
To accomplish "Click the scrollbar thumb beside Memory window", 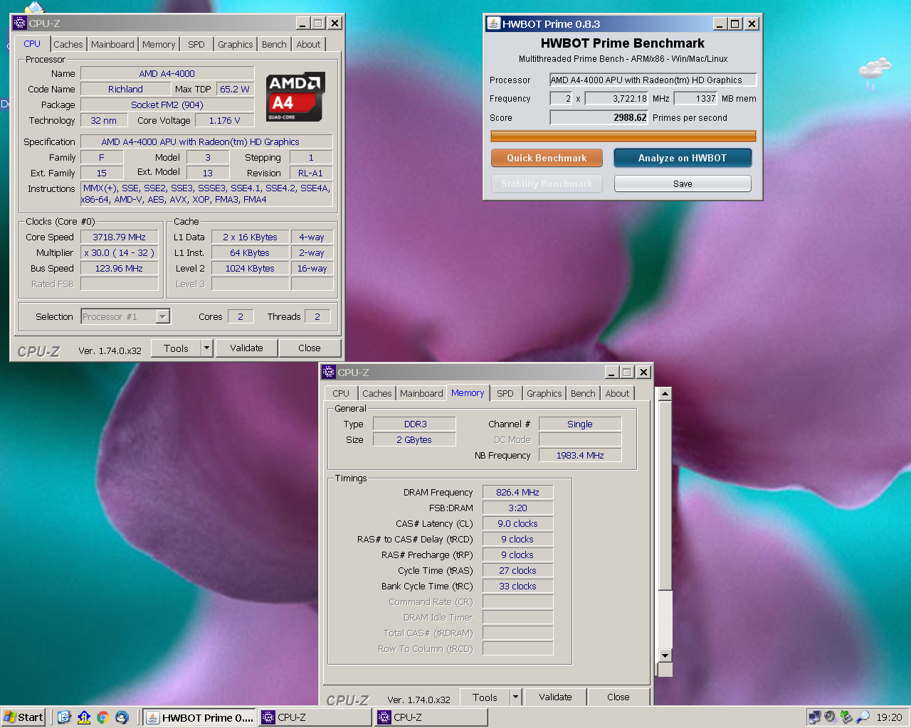I will [665, 496].
